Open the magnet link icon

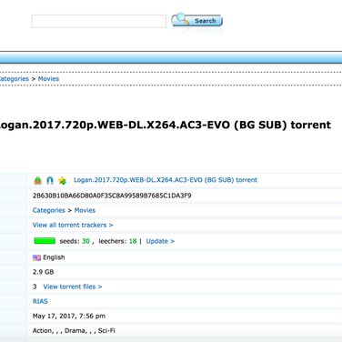[50, 180]
